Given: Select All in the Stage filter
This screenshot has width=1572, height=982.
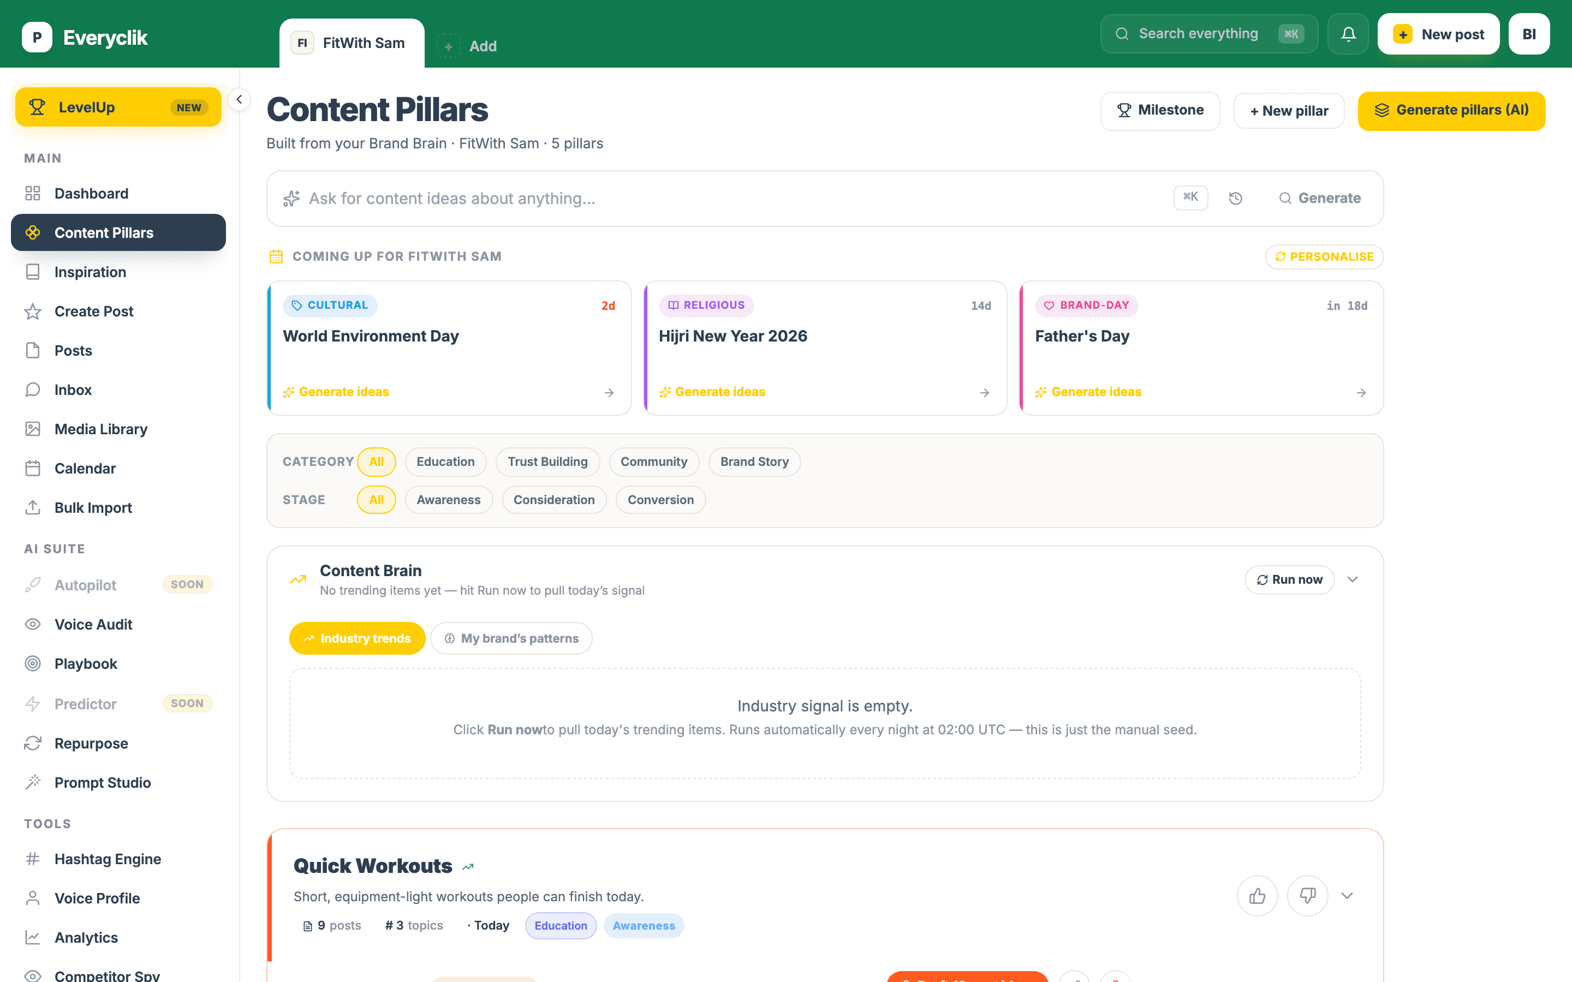Looking at the screenshot, I should pos(376,500).
